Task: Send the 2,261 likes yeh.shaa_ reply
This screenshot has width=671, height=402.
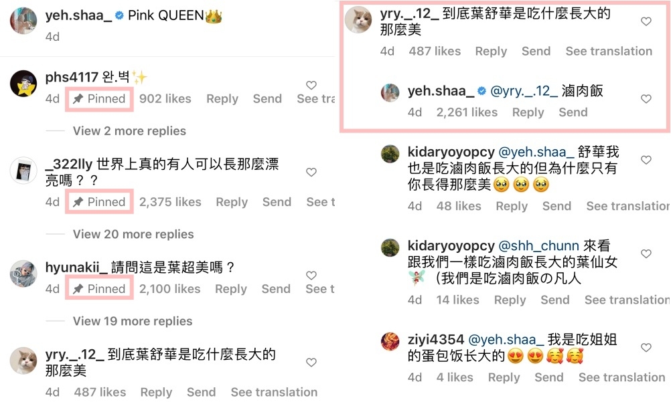Action: [573, 112]
